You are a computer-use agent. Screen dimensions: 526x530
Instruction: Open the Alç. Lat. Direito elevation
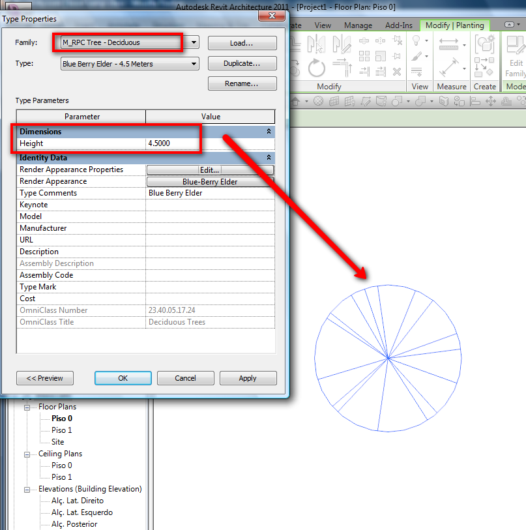pyautogui.click(x=78, y=501)
